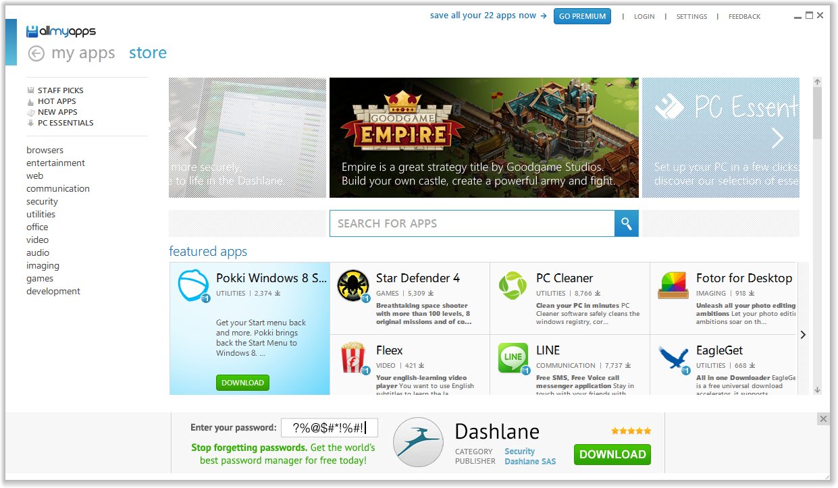Image resolution: width=838 pixels, height=488 pixels.
Task: Download Pokki with the green DOWNLOAD button
Action: 242,383
